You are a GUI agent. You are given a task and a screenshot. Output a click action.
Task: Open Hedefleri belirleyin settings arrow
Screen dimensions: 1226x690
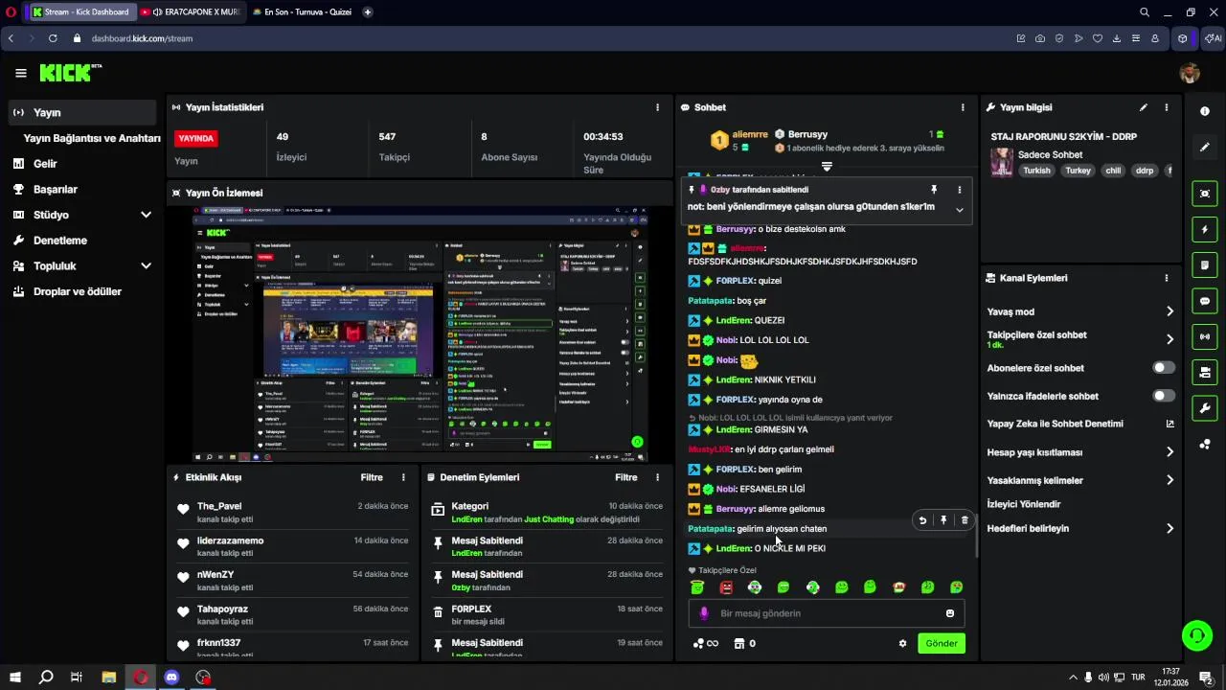[1169, 528]
